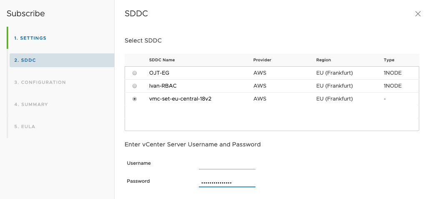428x199 pixels.
Task: Open step 4 Summary
Action: (31, 104)
